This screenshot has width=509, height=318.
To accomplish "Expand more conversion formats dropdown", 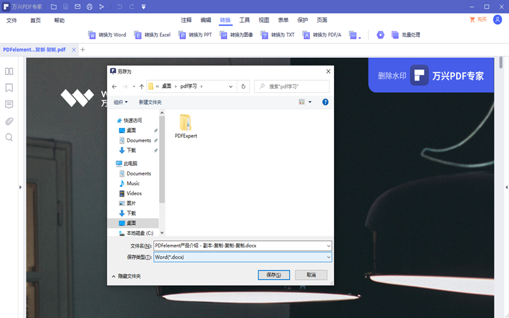I will click(x=355, y=35).
